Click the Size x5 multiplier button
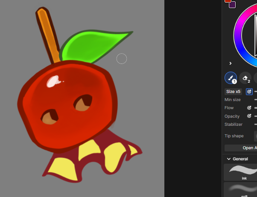The width and height of the screenshot is (257, 197). tap(233, 92)
